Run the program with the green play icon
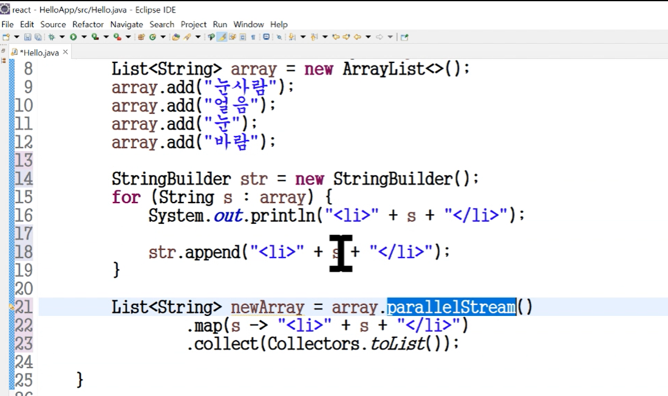 tap(73, 37)
